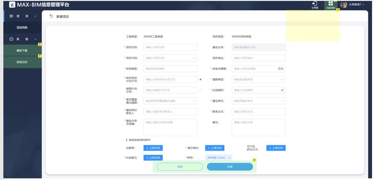Open the 项目代码 dropdown

(170, 58)
